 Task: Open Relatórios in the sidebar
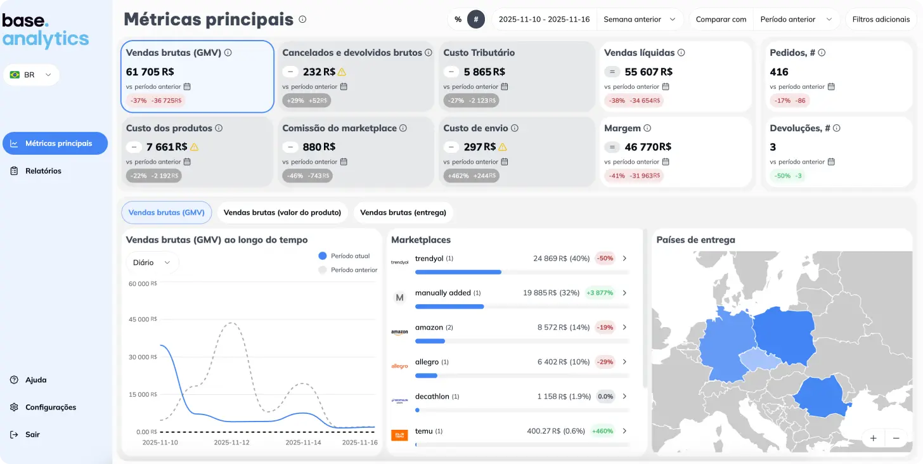click(x=43, y=171)
